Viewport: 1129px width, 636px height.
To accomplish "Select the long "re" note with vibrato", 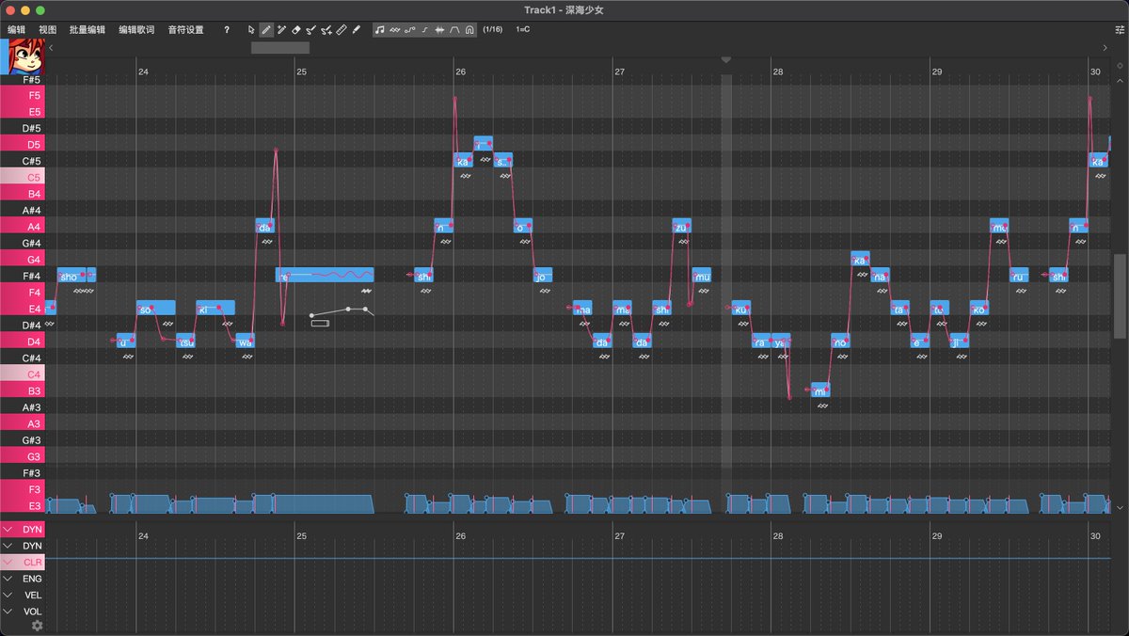I will click(325, 276).
